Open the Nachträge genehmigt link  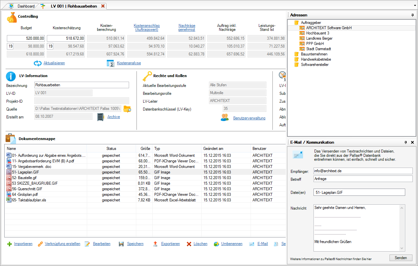(x=187, y=28)
